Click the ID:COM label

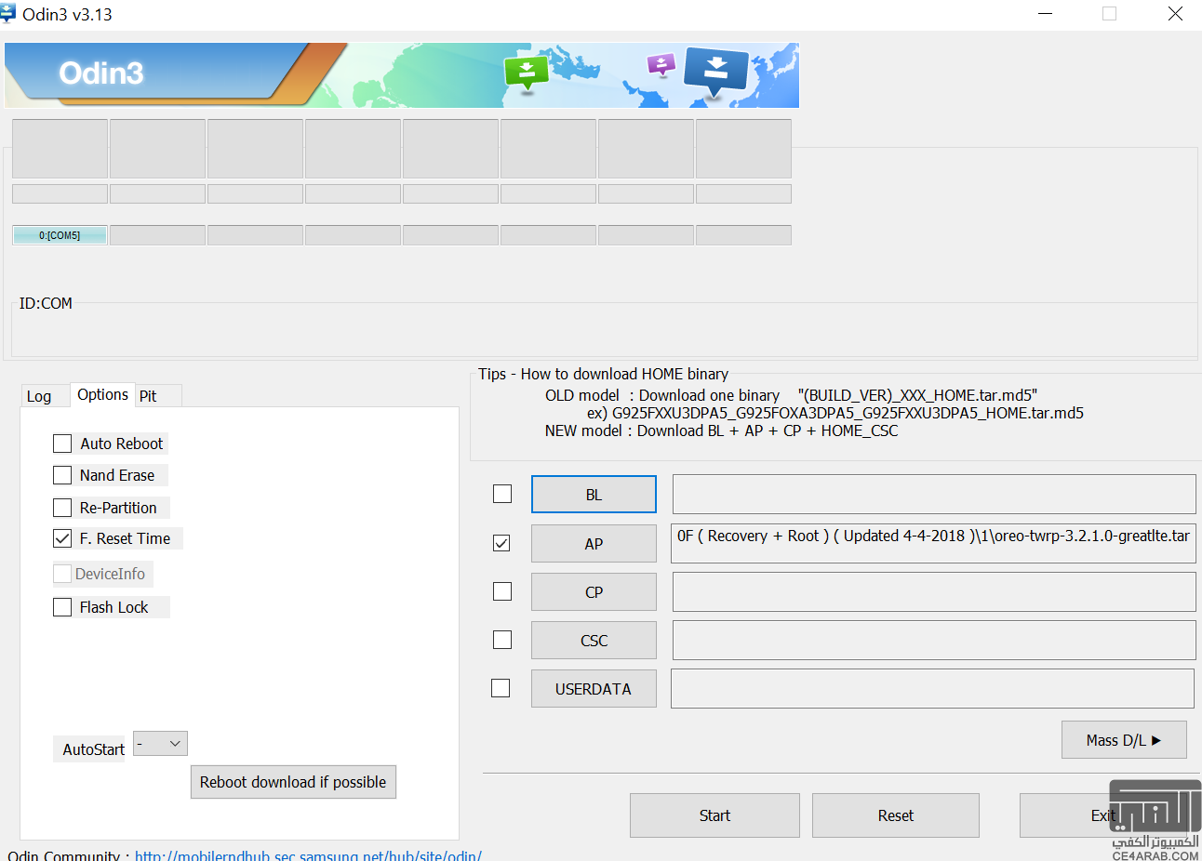[46, 303]
